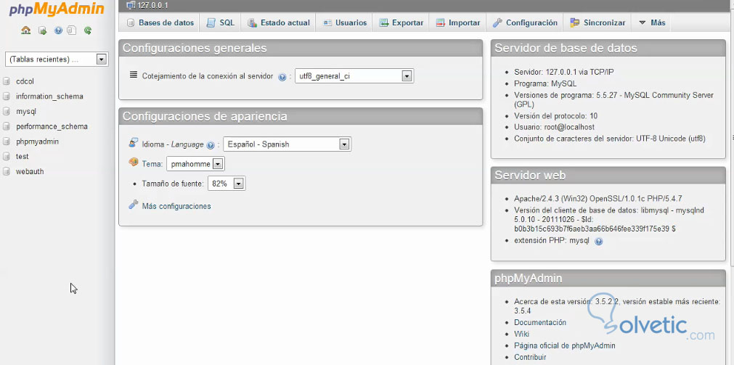Open the Sincronizar tab
734x365 pixels.
598,22
